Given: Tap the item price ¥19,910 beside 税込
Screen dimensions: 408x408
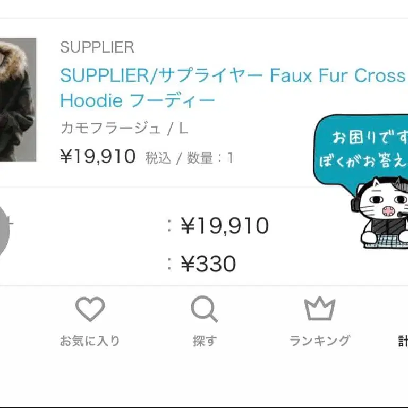Looking at the screenshot, I should click(98, 156).
